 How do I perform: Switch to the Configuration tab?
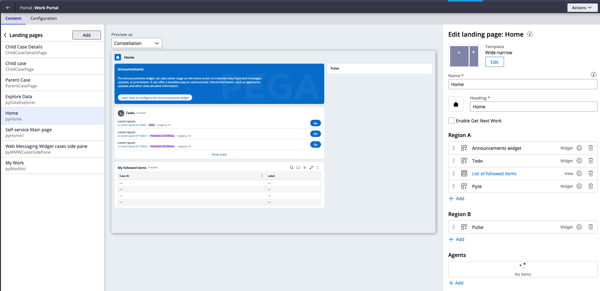pos(44,18)
